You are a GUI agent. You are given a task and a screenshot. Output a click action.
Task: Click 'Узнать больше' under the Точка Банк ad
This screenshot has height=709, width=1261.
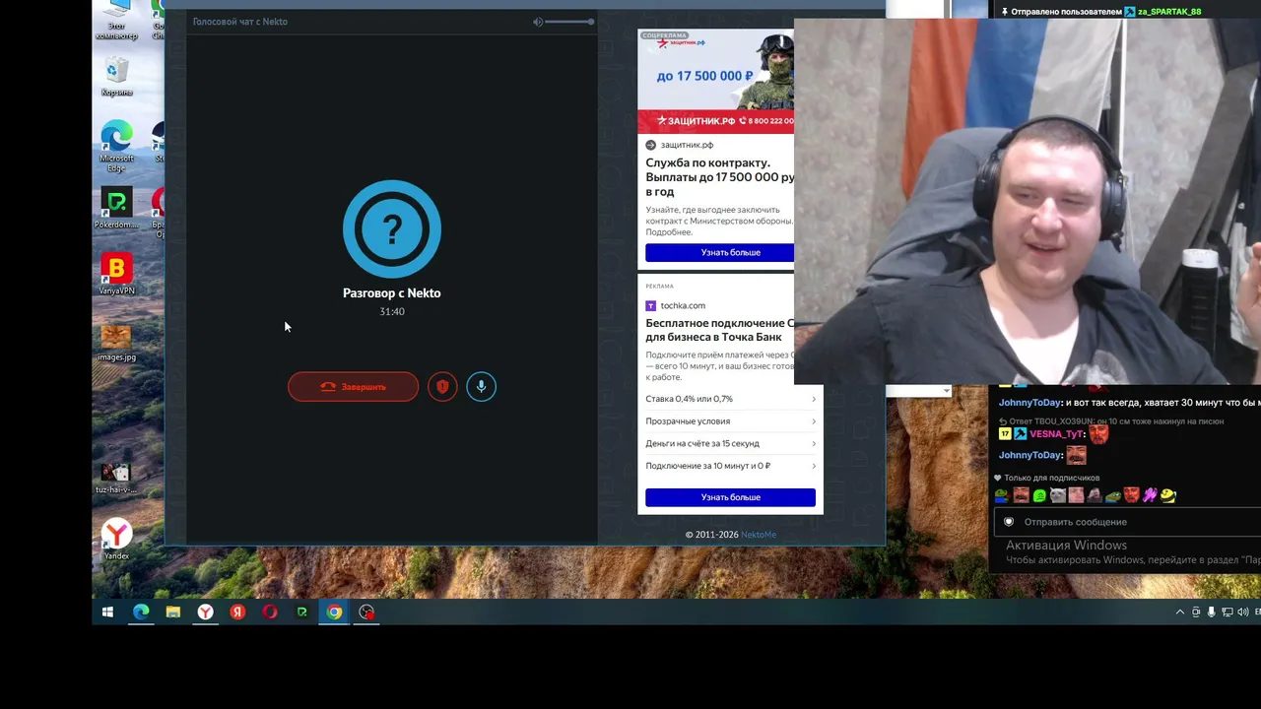(x=730, y=497)
